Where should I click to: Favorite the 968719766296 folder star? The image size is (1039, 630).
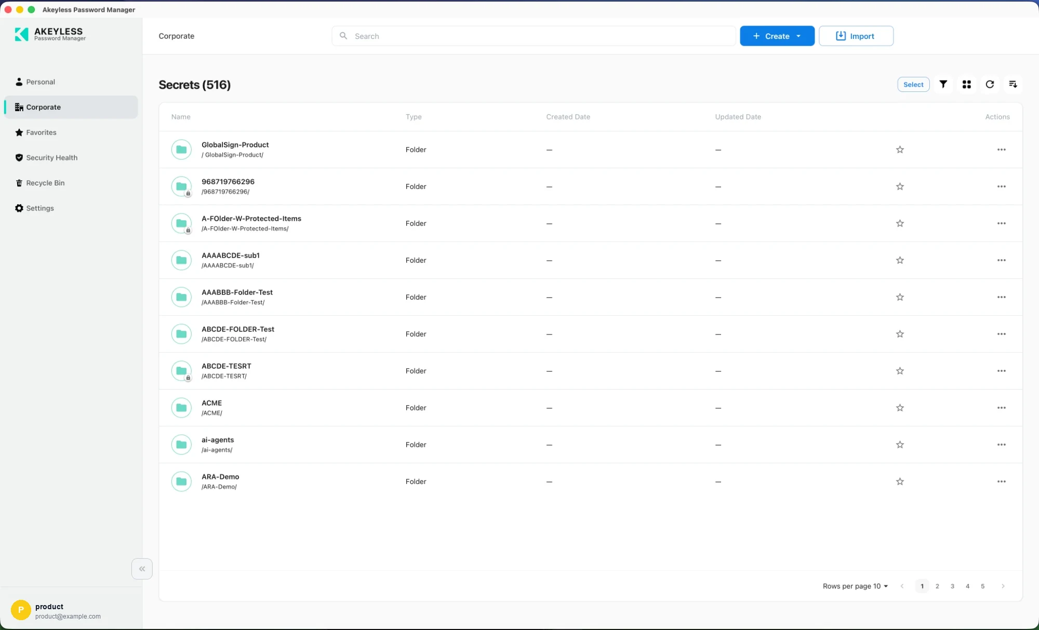[900, 186]
